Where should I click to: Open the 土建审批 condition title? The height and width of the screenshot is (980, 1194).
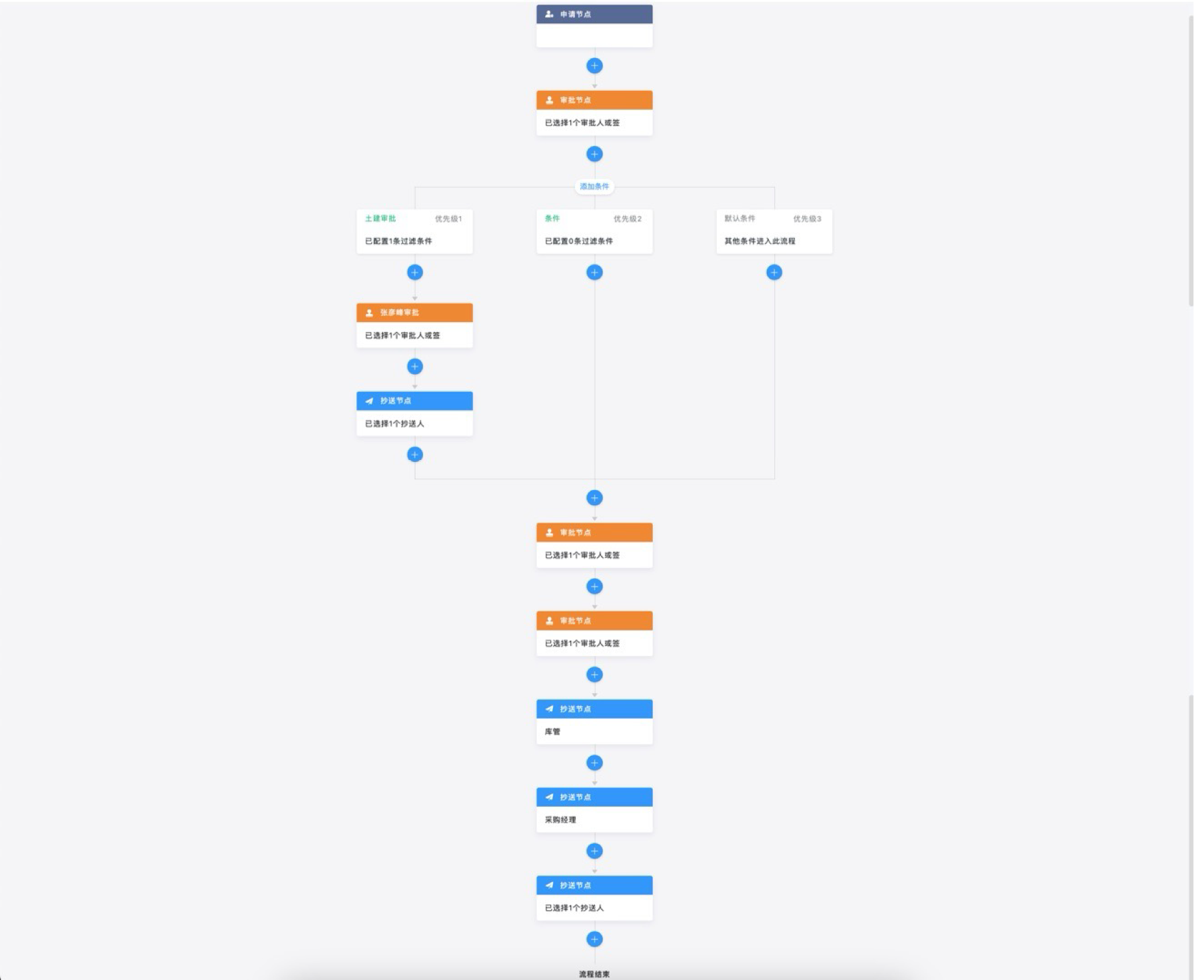380,219
